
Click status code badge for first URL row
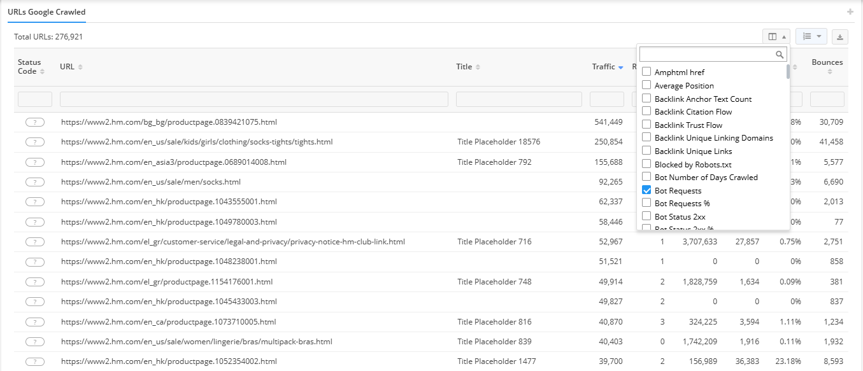pos(35,122)
